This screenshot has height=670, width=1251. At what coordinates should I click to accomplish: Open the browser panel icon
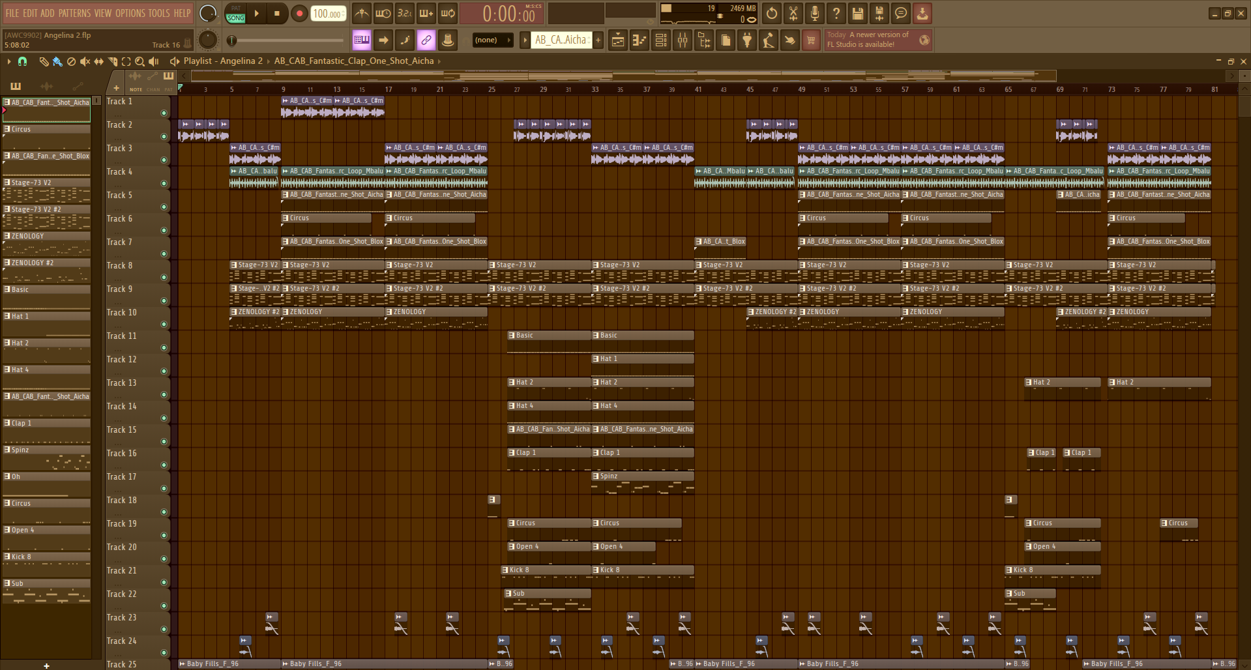704,40
